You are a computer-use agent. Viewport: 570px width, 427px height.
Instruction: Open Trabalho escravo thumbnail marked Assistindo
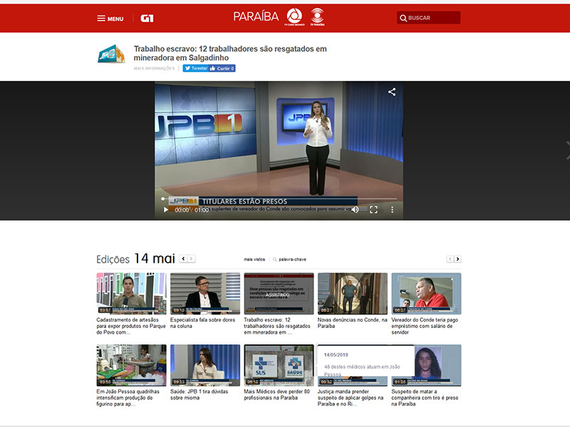pos(279,293)
